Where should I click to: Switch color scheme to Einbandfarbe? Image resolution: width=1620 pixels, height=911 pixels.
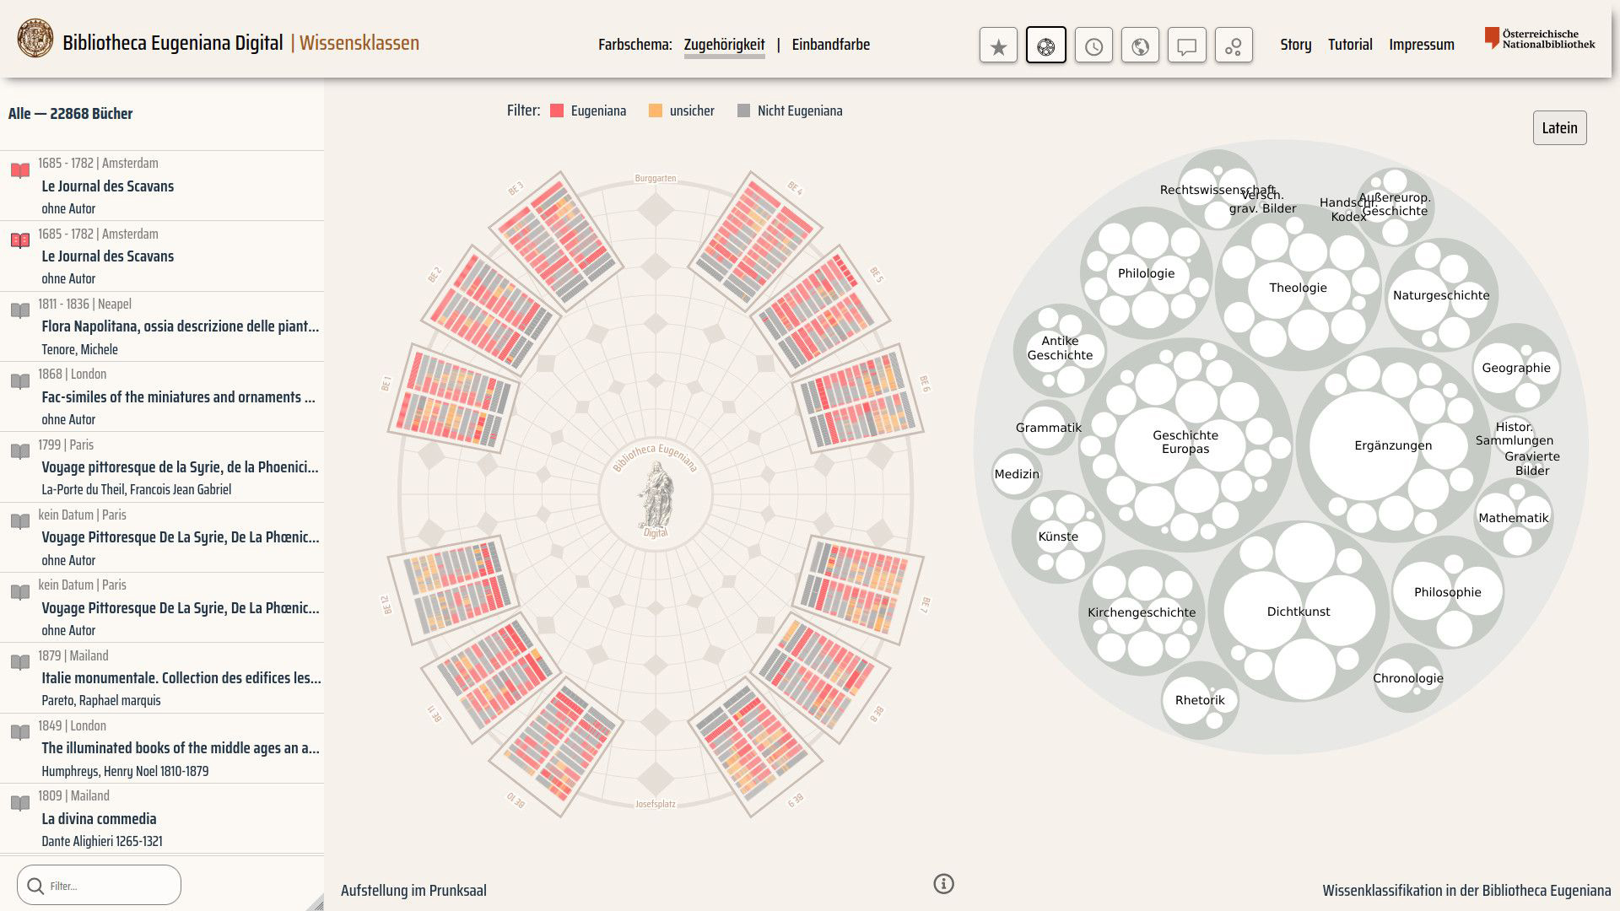tap(830, 45)
